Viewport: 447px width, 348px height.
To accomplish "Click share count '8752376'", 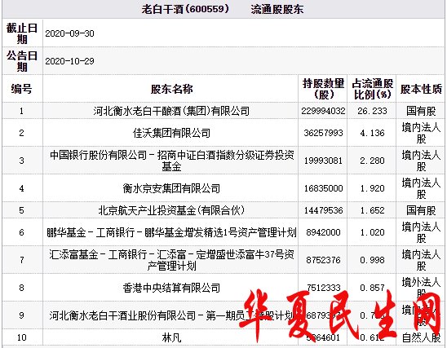I will coord(323,260).
